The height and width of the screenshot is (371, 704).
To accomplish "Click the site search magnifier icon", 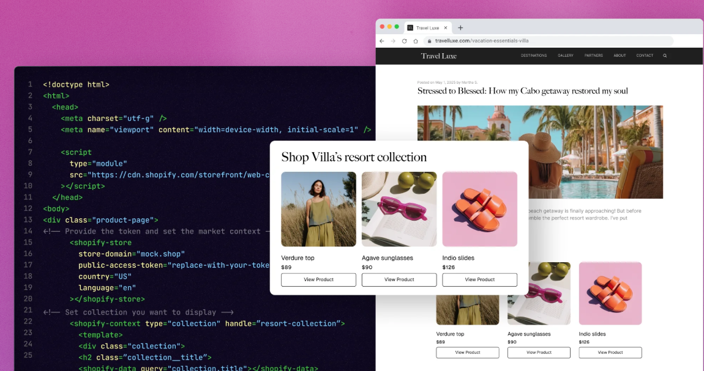I will [665, 56].
